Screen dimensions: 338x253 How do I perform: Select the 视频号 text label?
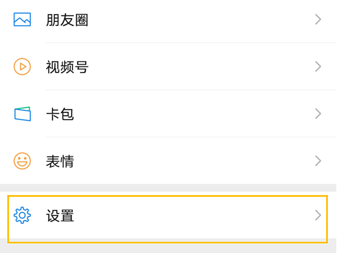[67, 67]
